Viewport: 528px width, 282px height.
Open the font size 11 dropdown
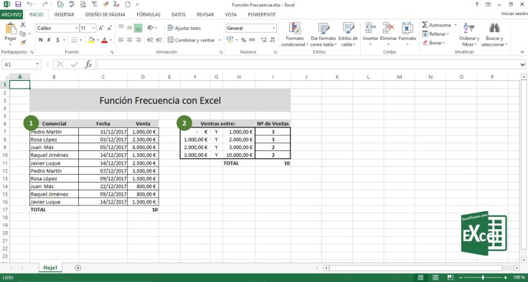point(93,28)
